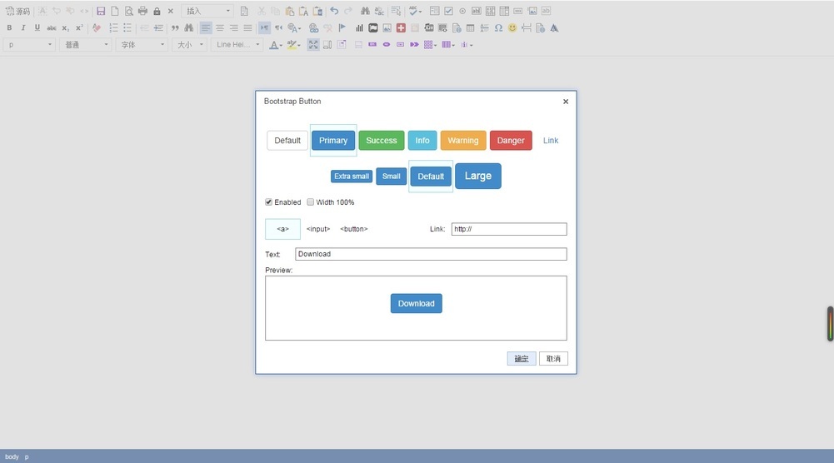Click the Remove Format eraser icon
Screen dimensions: 834x463
pos(97,27)
